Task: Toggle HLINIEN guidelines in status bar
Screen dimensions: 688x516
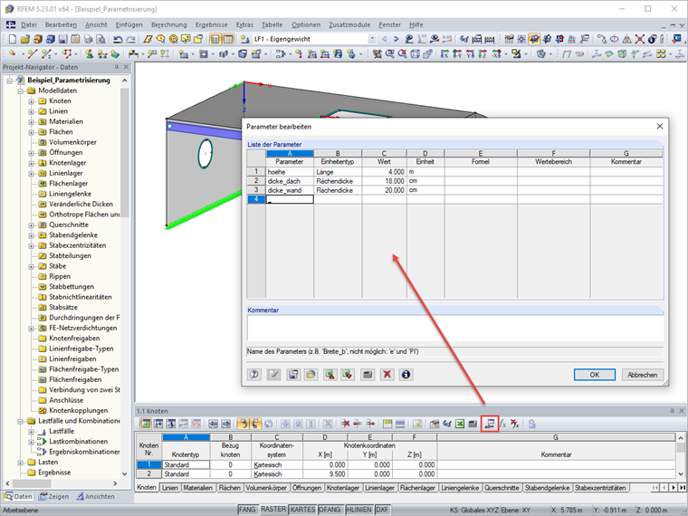Action: [358, 510]
